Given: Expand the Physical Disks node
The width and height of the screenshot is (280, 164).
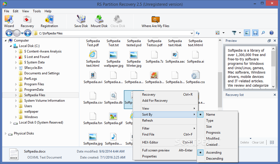Looking at the screenshot, I should (5, 133).
